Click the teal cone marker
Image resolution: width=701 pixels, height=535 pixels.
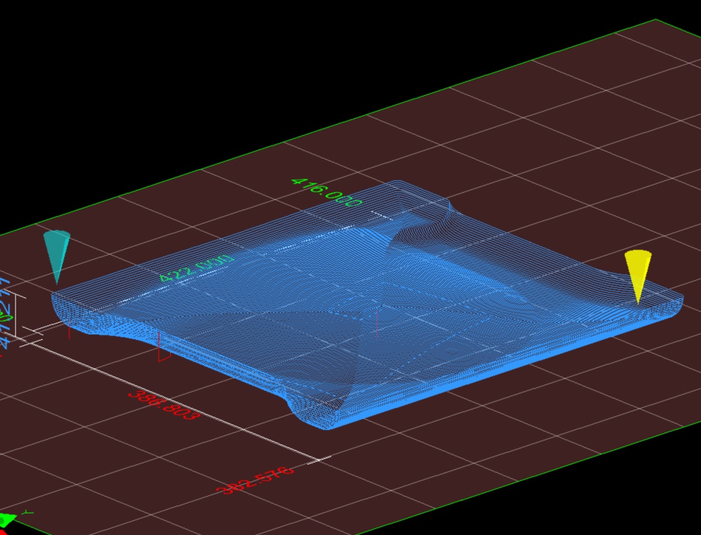tap(57, 256)
